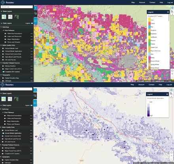Collapse Base Layers section in cropland view sidebar
This screenshot has width=174, height=164.
(x=1, y=11)
